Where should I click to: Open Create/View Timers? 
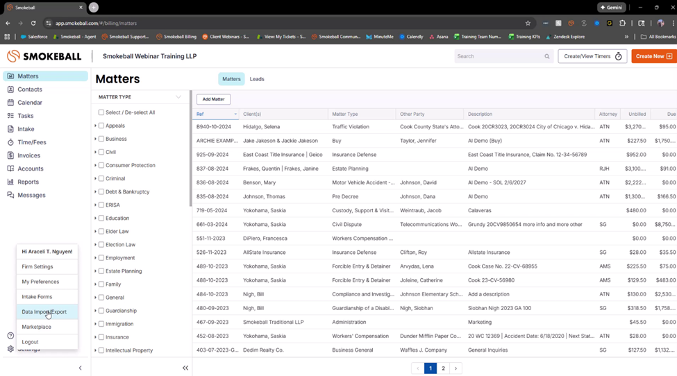click(x=592, y=56)
